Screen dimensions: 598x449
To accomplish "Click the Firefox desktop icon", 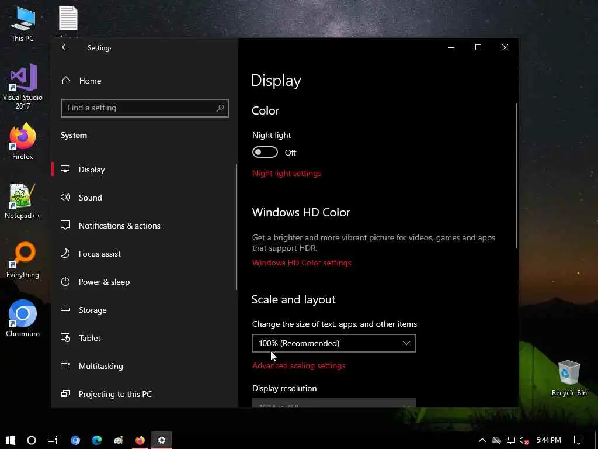I will [x=23, y=141].
